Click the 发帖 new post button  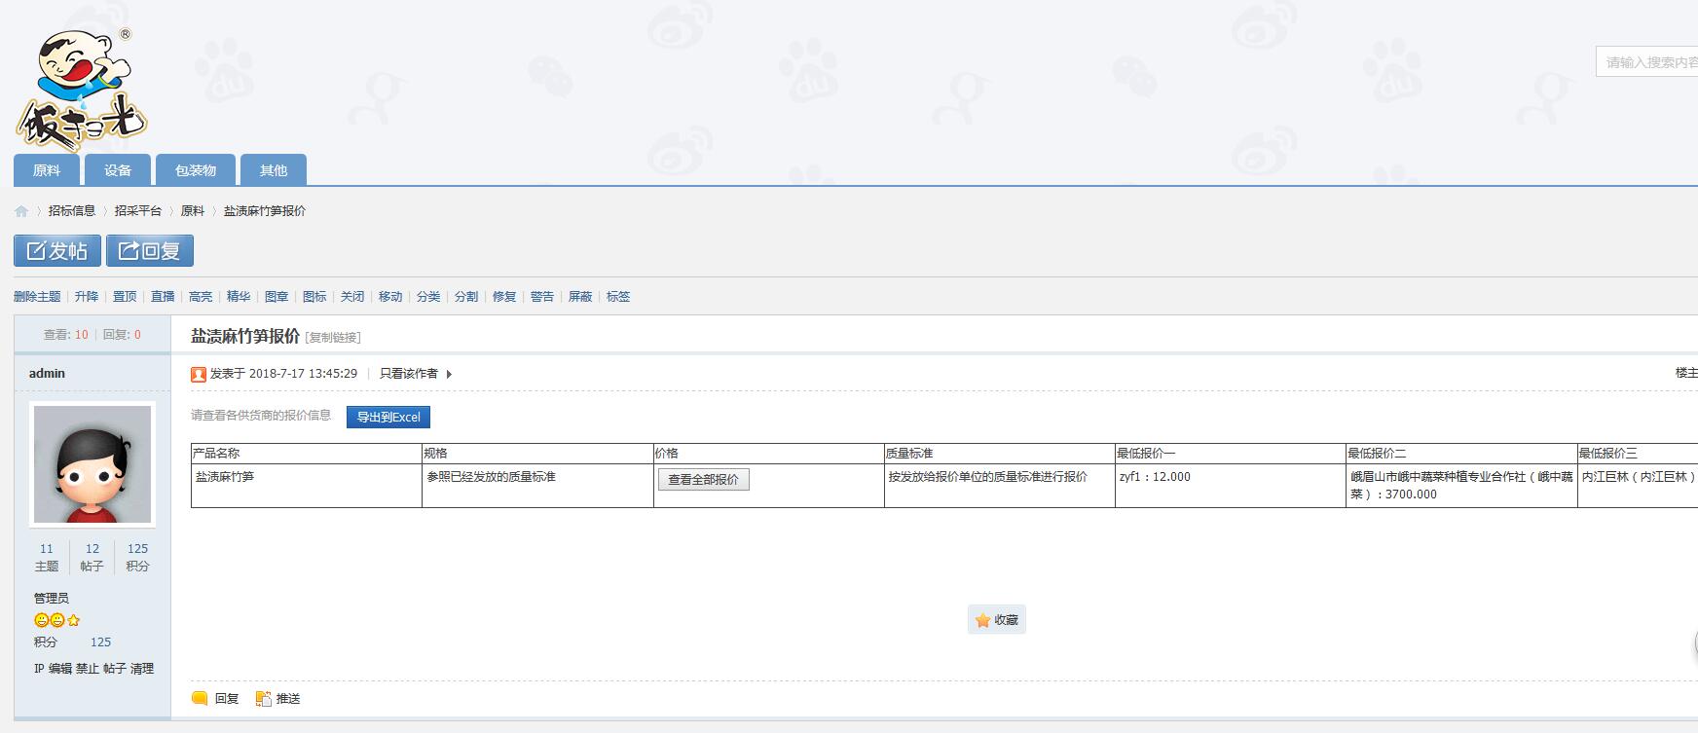click(57, 251)
